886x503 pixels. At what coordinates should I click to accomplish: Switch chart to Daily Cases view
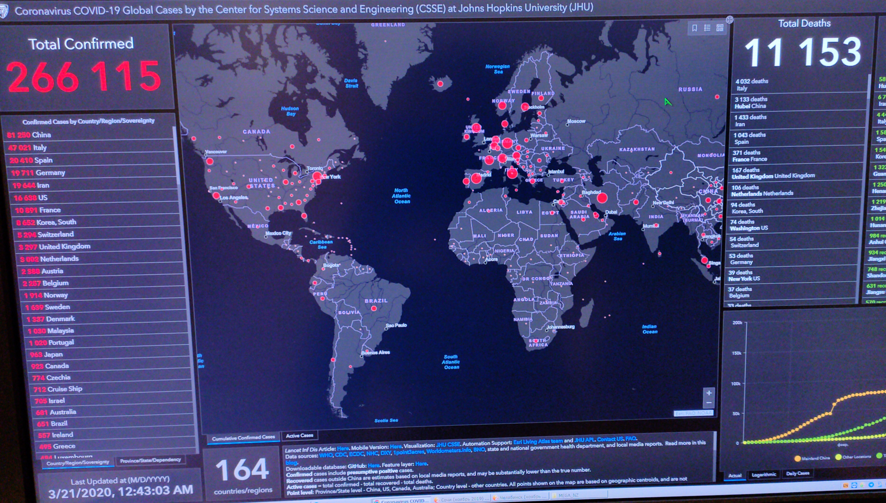pos(797,474)
